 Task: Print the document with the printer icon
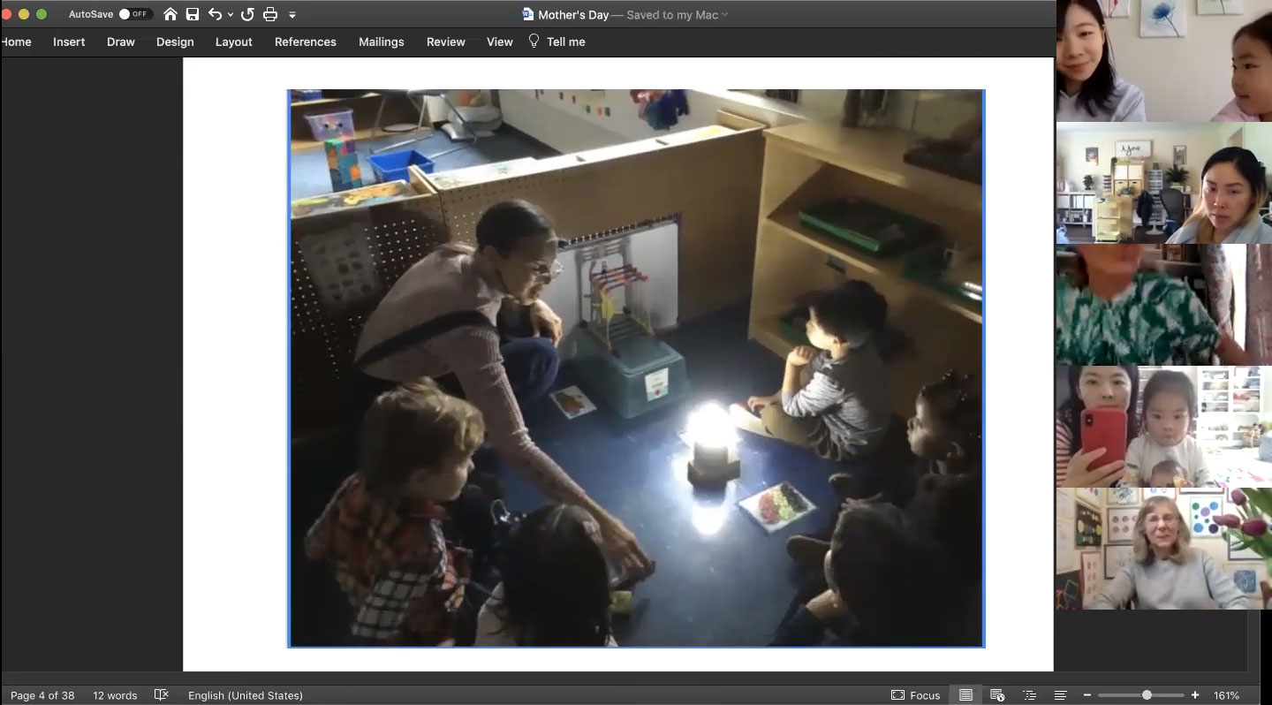(270, 14)
